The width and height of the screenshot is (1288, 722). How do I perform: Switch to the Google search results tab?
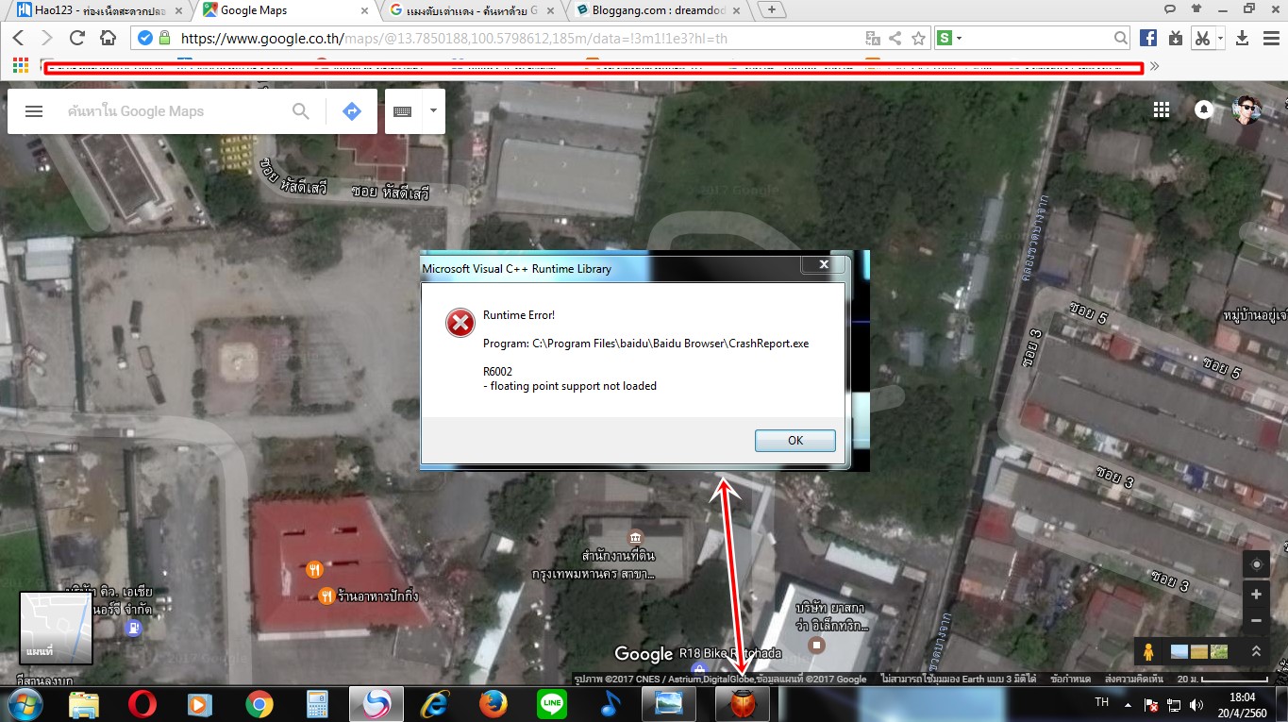472,10
